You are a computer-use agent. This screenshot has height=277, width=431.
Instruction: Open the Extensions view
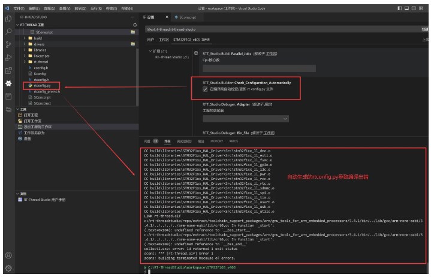pos(8,70)
